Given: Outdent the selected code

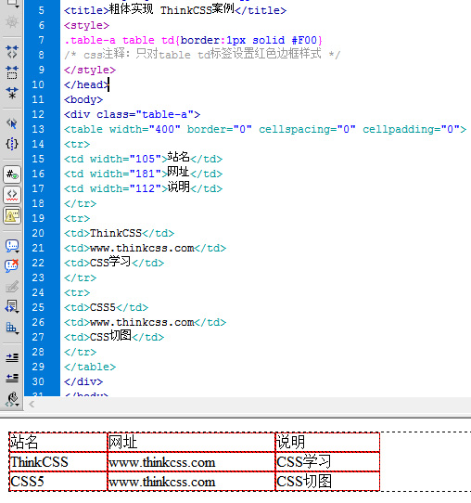Looking at the screenshot, I should [12, 379].
